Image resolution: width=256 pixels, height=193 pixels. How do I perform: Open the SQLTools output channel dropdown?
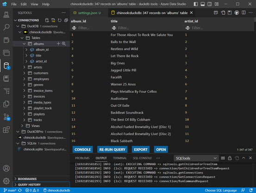196,158
